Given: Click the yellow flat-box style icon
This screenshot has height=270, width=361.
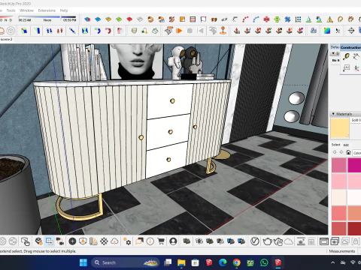Looking at the screenshot, I should pyautogui.click(x=108, y=19).
